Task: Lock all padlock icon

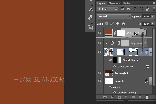Action: (123, 24)
